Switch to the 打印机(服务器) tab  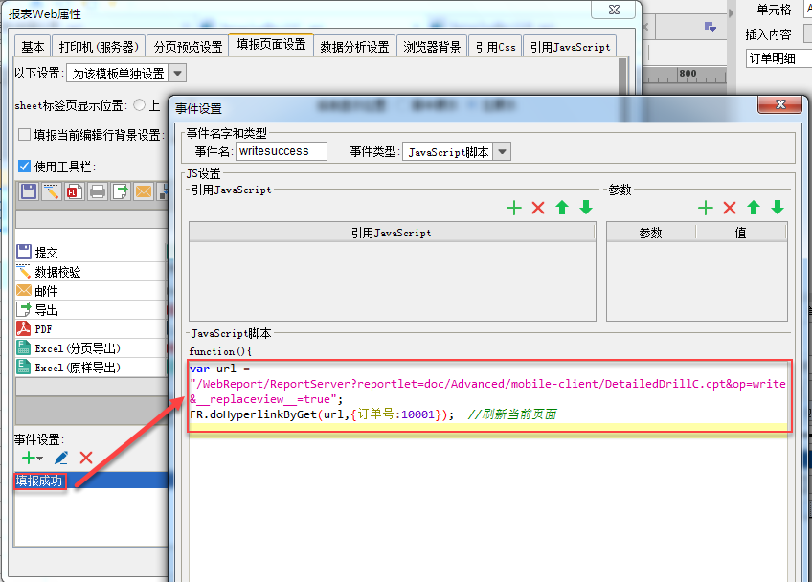pyautogui.click(x=99, y=47)
